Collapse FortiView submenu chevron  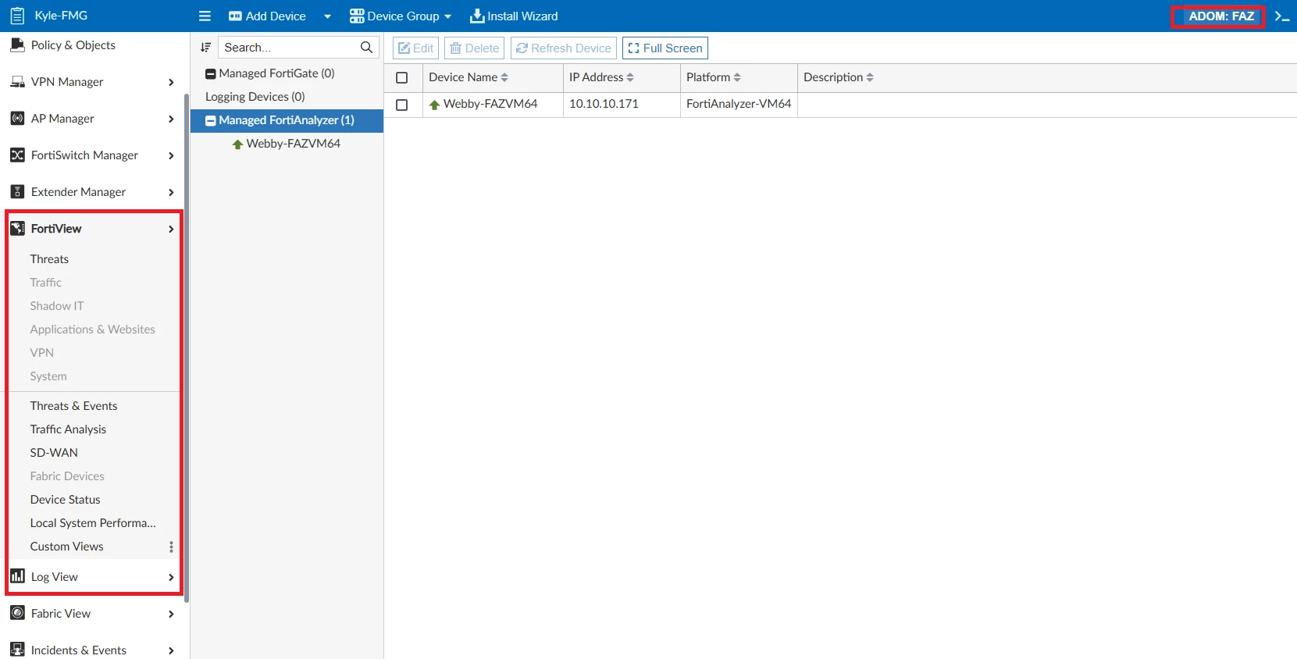(x=171, y=229)
